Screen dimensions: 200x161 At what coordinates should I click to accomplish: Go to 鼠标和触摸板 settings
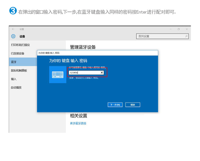(x=19, y=70)
